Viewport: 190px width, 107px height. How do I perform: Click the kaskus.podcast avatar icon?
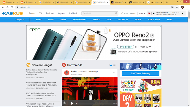tap(66, 73)
